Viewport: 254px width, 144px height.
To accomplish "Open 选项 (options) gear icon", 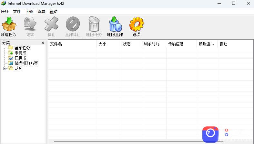I will click(x=137, y=24).
